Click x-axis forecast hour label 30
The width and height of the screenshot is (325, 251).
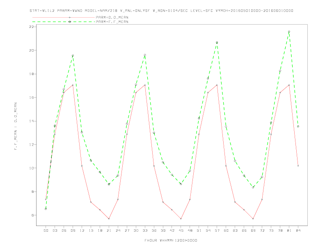point(136,230)
